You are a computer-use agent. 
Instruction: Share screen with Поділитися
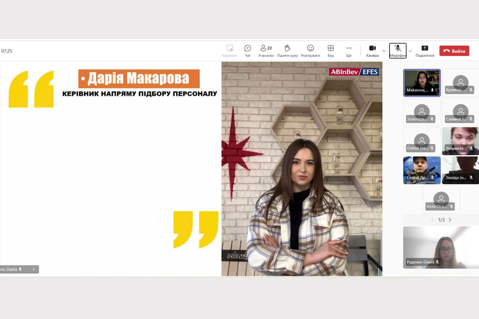pos(425,51)
